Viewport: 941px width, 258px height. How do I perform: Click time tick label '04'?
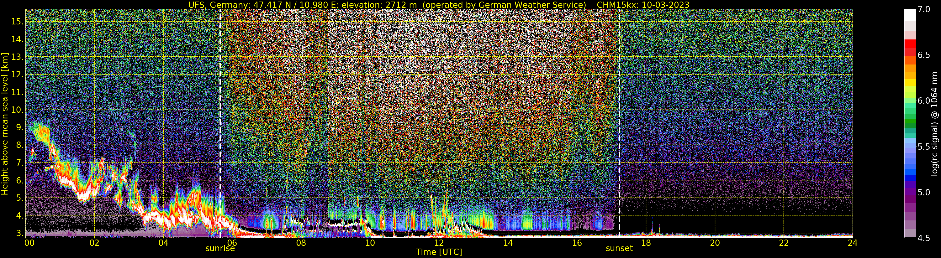point(163,243)
